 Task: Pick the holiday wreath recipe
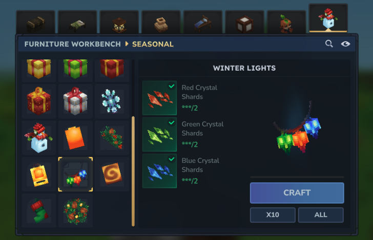coord(75,211)
